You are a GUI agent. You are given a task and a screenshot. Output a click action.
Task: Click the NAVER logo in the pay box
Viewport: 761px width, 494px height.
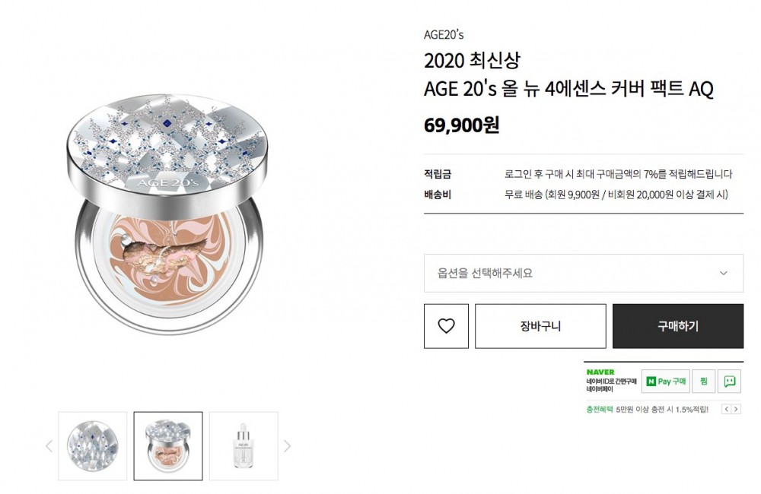tap(600, 372)
